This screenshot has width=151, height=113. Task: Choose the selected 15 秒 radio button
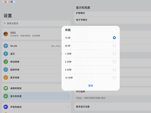coord(114,38)
